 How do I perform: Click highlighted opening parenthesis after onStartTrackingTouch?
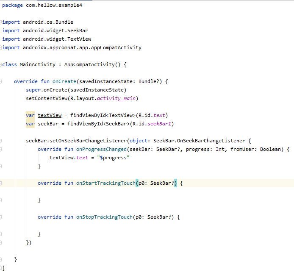point(137,183)
